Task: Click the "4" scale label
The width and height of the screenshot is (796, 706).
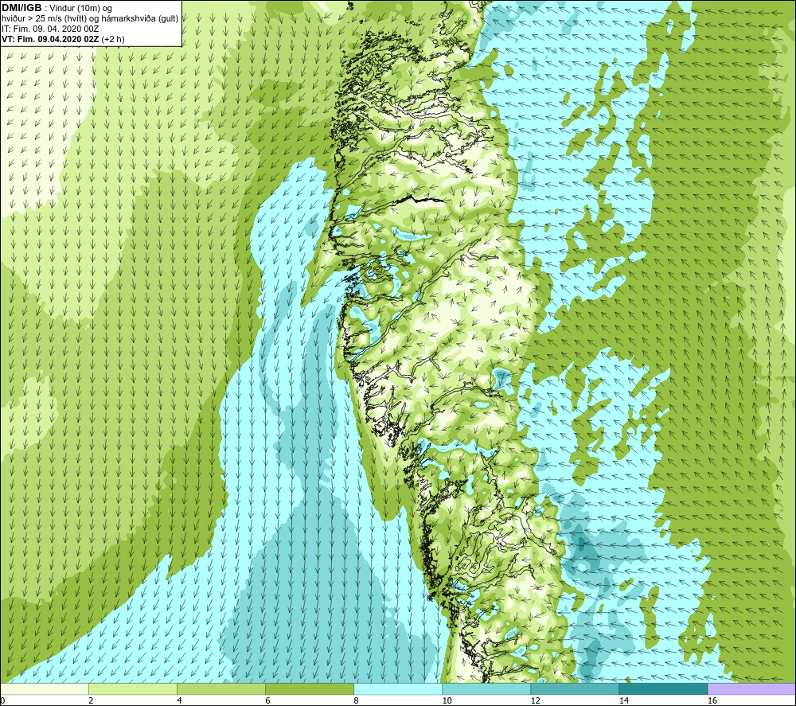Action: (179, 701)
